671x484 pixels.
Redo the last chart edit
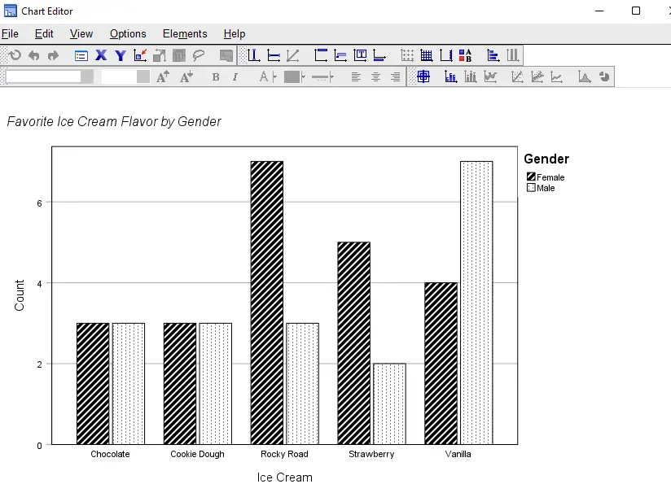(52, 55)
